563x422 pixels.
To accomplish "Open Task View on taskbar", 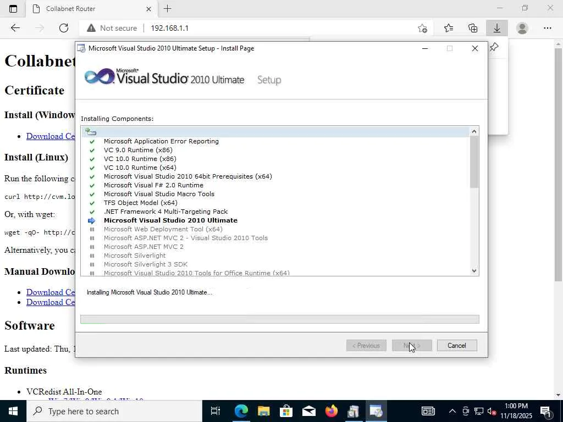I will point(216,411).
